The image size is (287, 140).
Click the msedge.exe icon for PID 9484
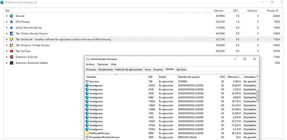pos(87,98)
